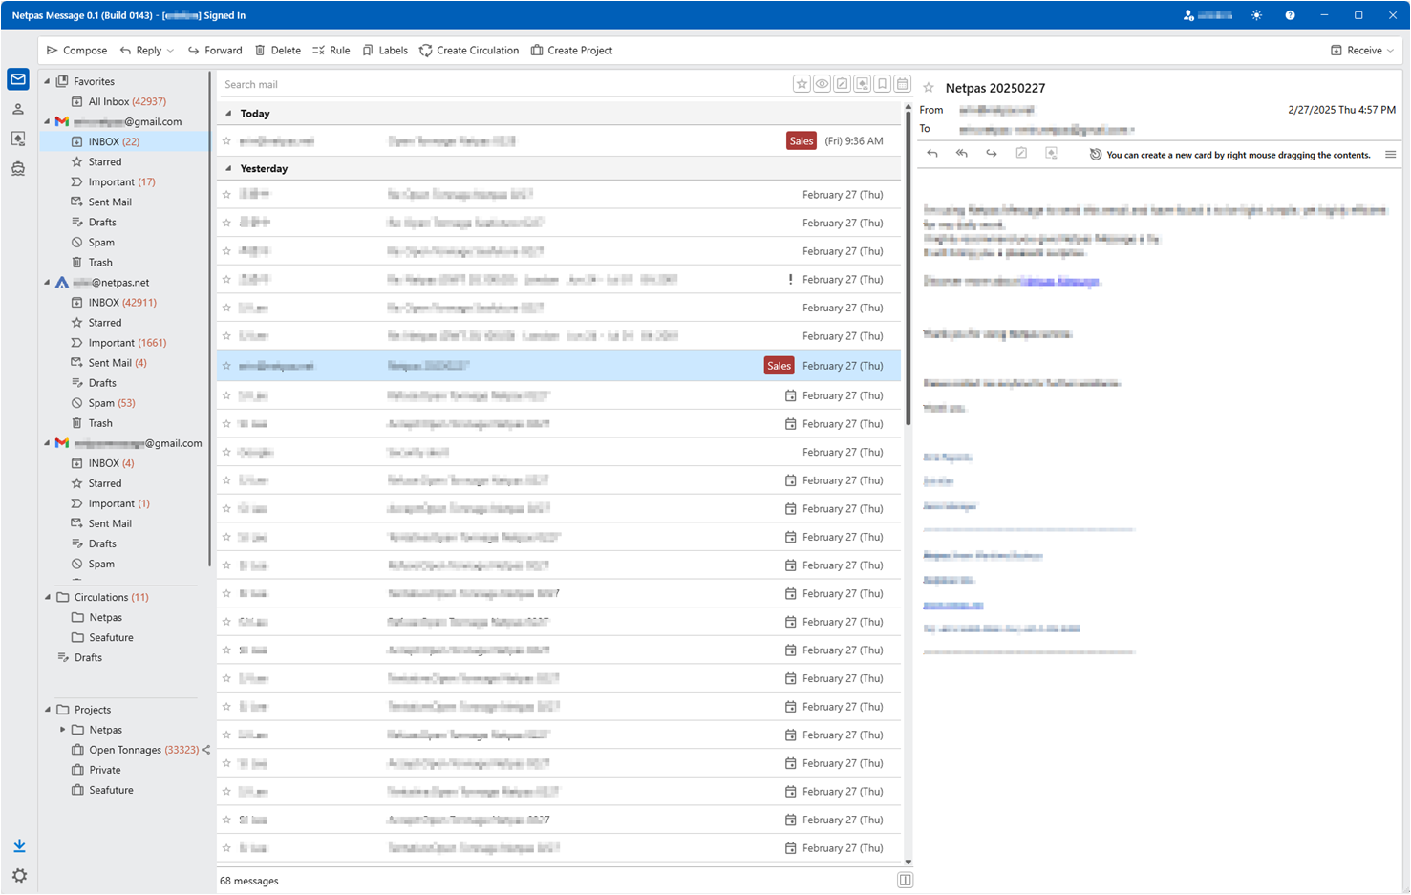Star the Netpas 20250227 message header

point(929,88)
